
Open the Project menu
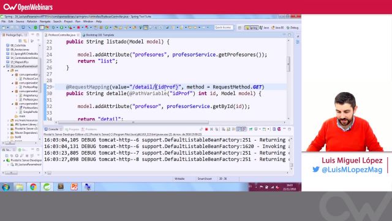[68, 21]
